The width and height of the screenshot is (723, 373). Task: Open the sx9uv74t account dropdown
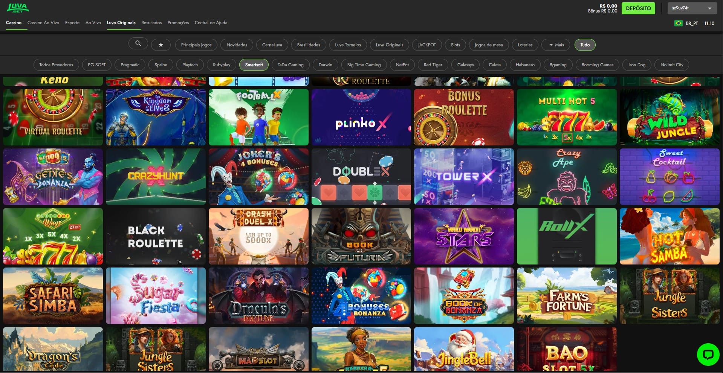pos(692,8)
